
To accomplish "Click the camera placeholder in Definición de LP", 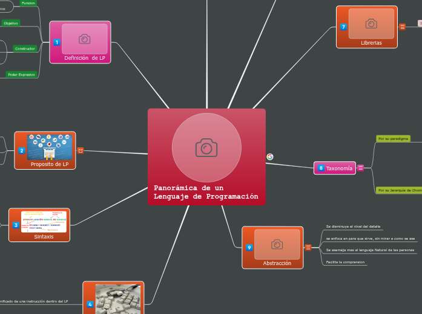I will click(85, 39).
